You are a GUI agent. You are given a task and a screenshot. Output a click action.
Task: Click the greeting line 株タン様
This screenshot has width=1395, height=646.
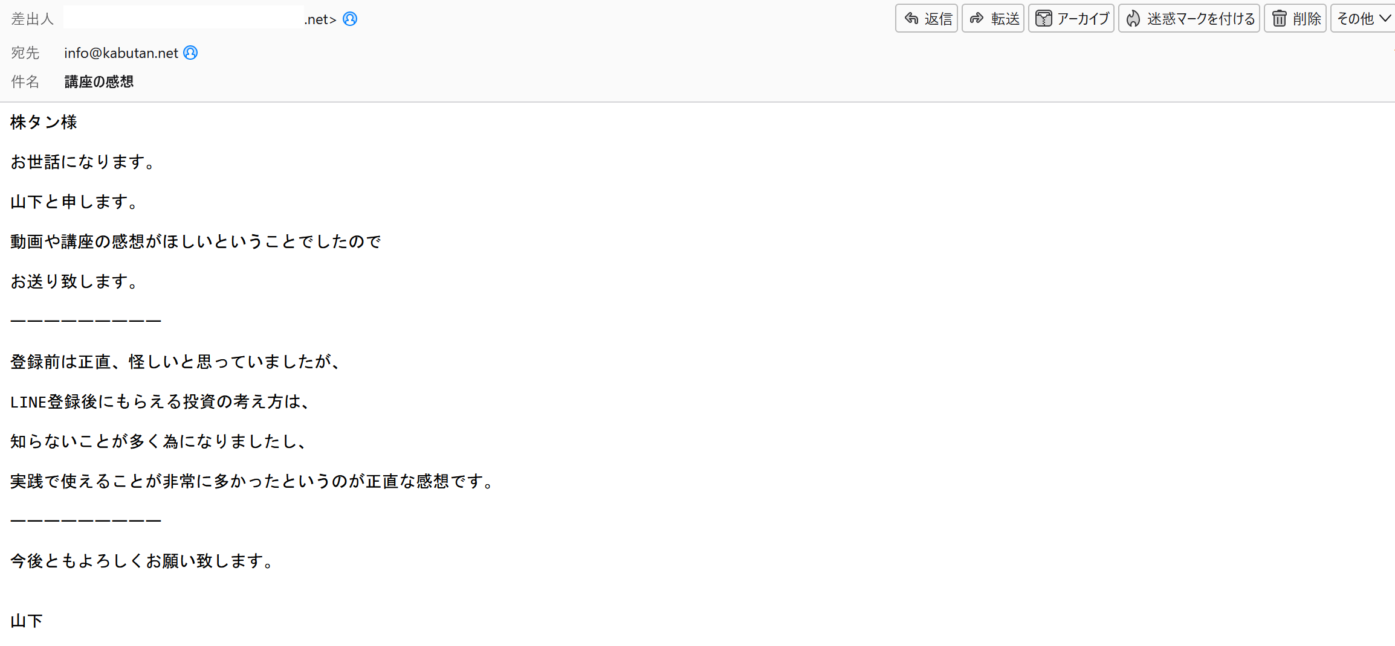coord(44,123)
